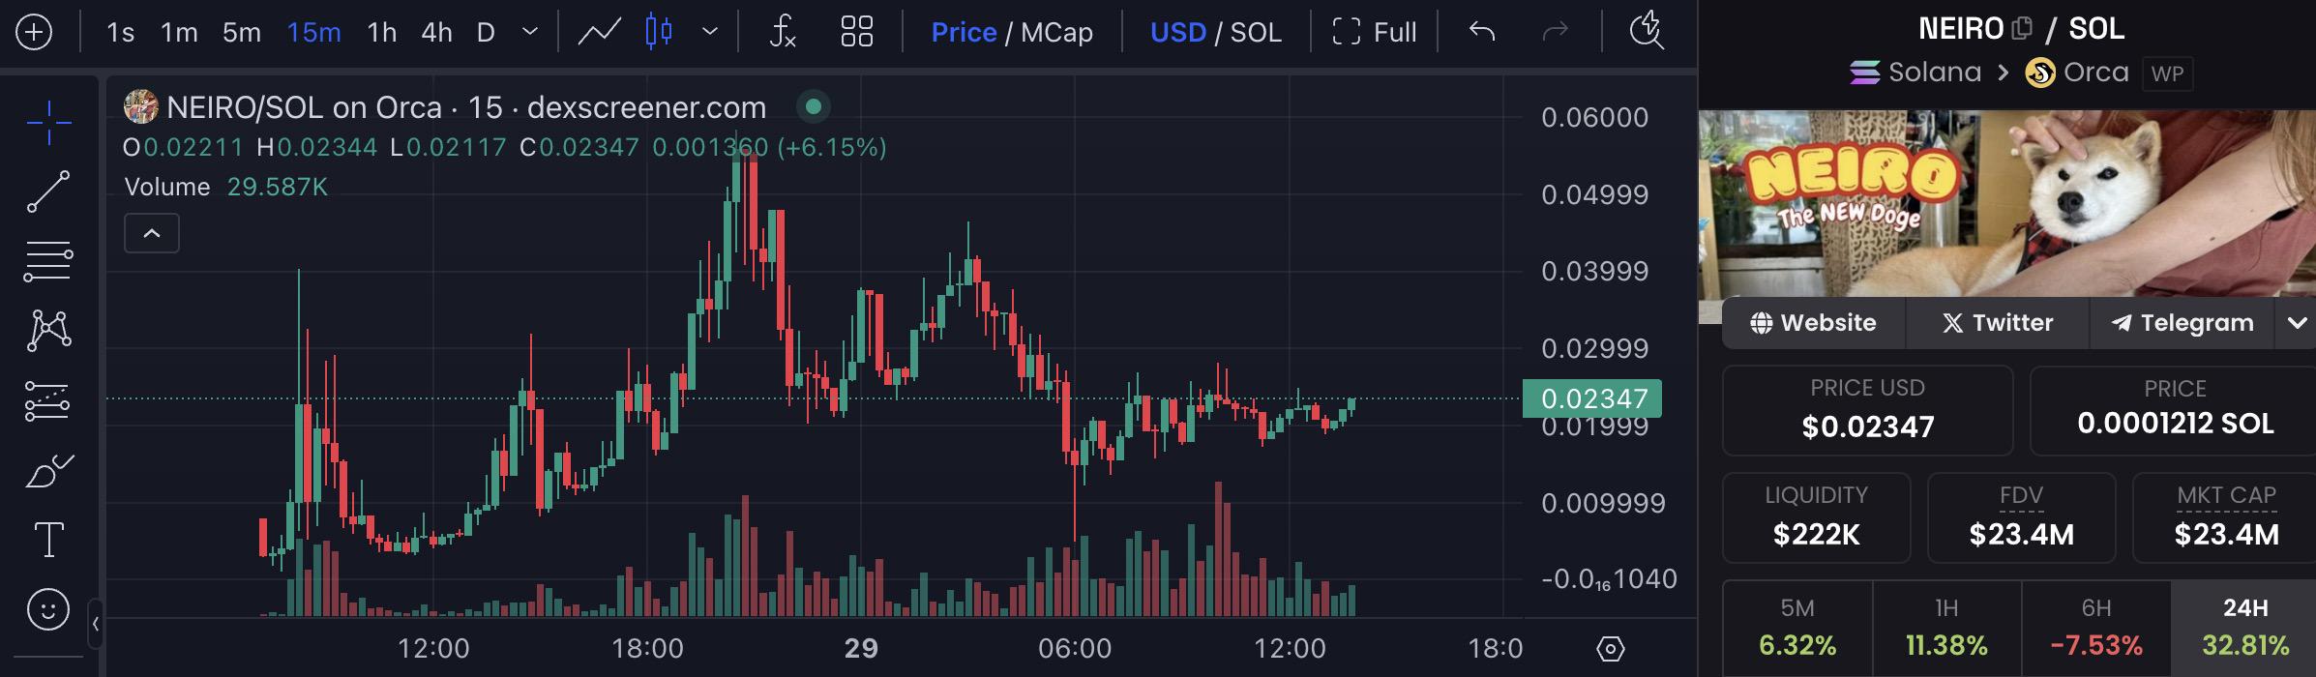2316x677 pixels.
Task: Click the Full screen button
Action: (1374, 32)
